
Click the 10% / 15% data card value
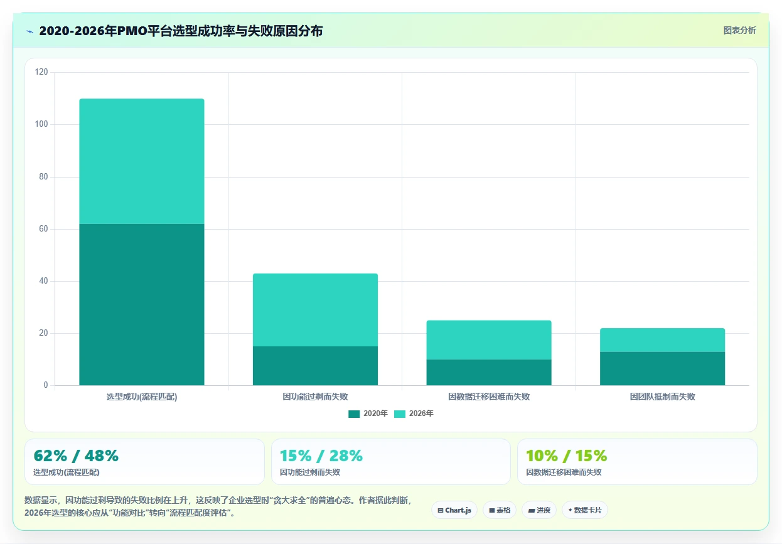click(x=567, y=456)
